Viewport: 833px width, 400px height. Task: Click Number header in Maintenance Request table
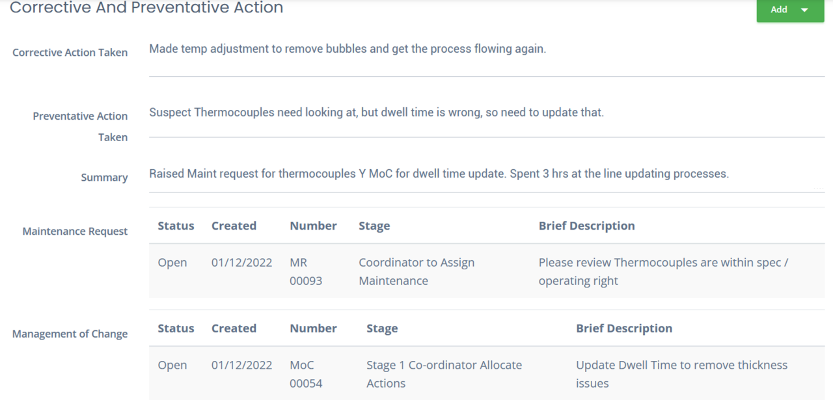313,226
